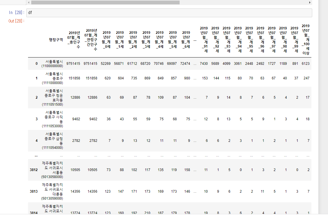Click the 9751415 value in 총인구수 column
328x216 pixels.
(73, 64)
